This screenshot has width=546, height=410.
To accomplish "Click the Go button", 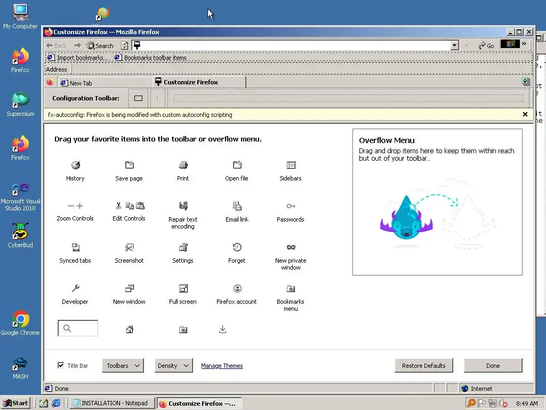I will coord(486,46).
